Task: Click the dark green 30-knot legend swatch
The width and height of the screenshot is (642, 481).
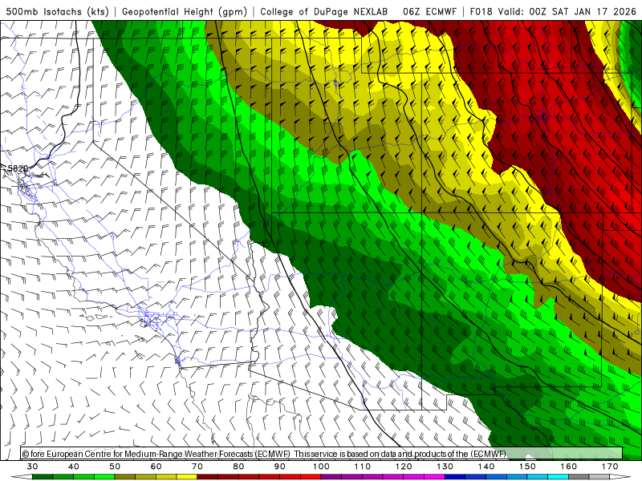Action: (x=43, y=477)
